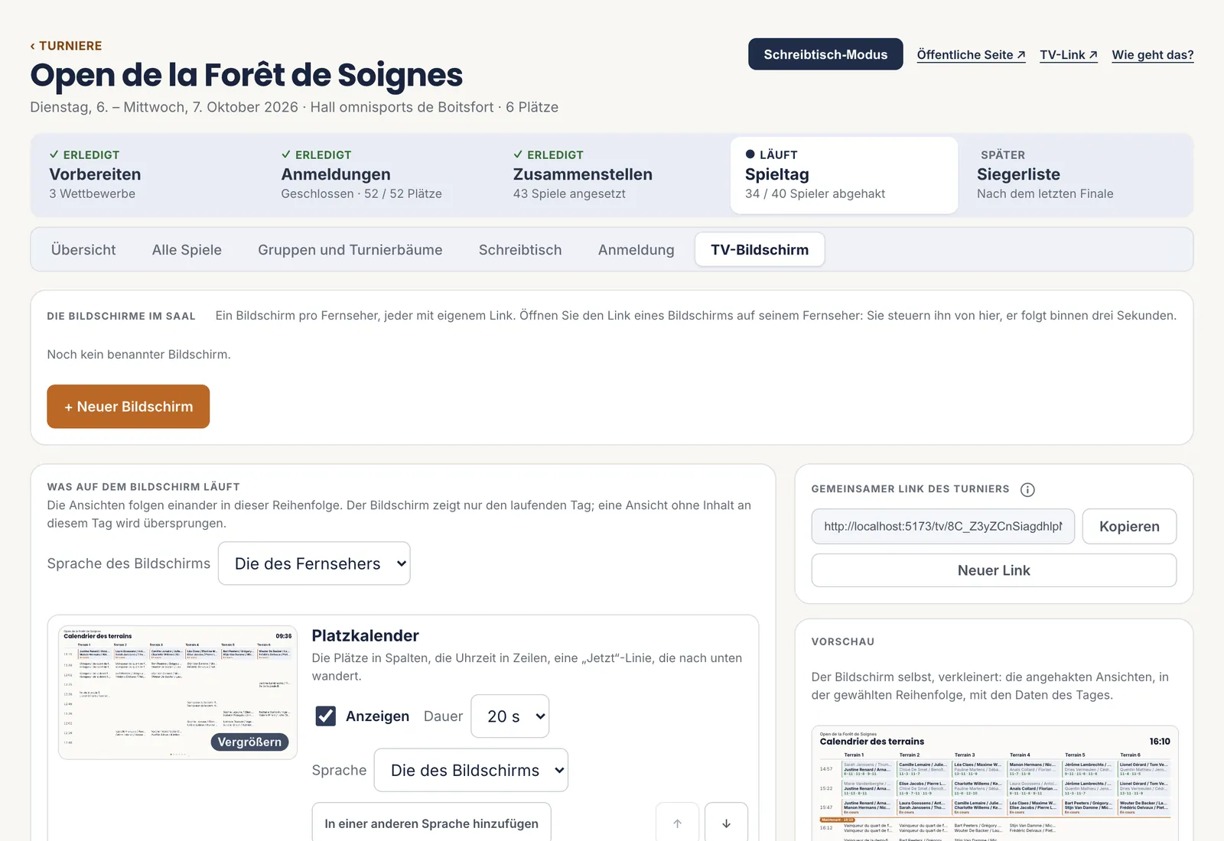The image size is (1224, 841).
Task: Open the Siegerliste step
Action: click(1076, 175)
